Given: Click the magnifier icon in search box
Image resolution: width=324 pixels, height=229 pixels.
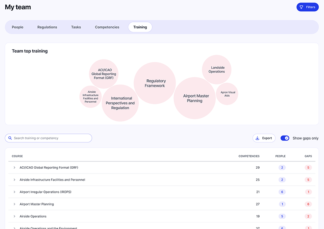Looking at the screenshot, I should (x=10, y=138).
